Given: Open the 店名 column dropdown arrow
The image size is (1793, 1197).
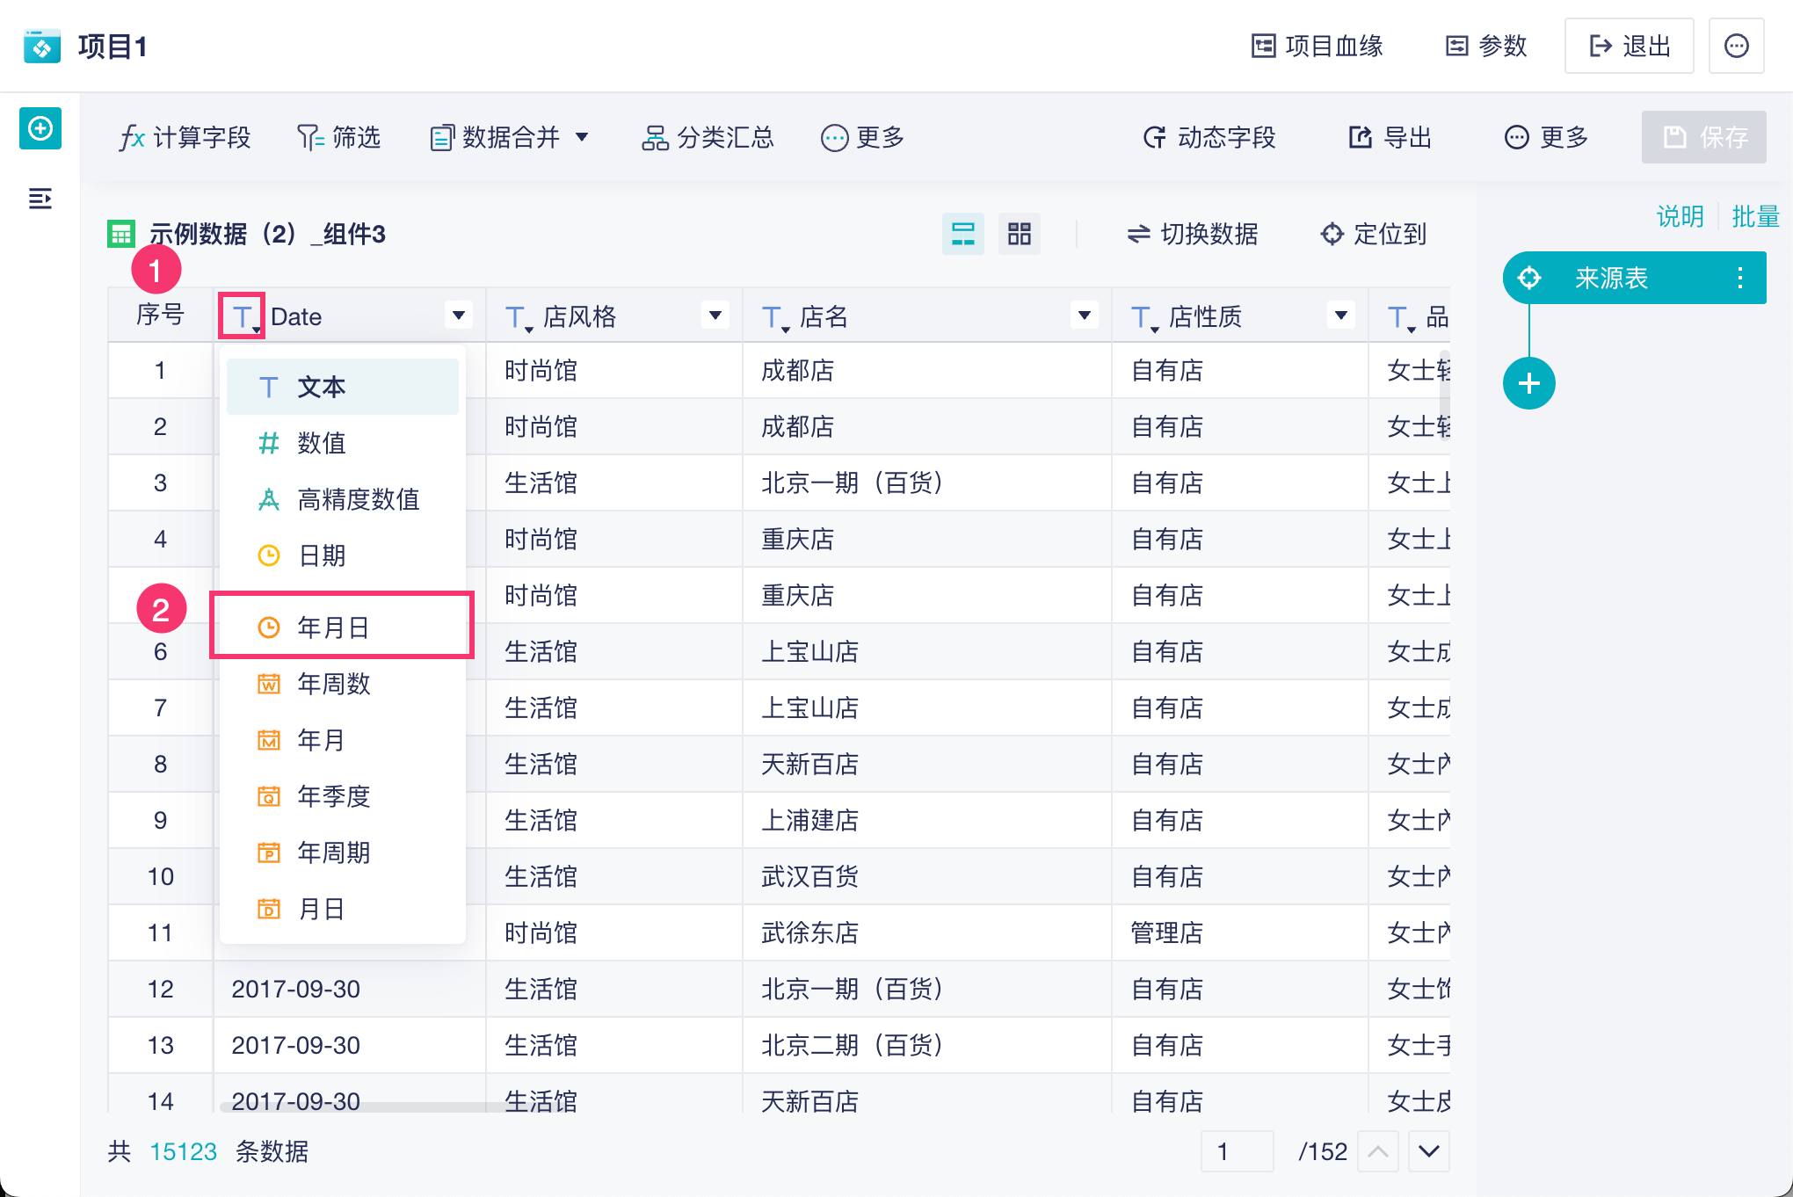Looking at the screenshot, I should pyautogui.click(x=1085, y=316).
